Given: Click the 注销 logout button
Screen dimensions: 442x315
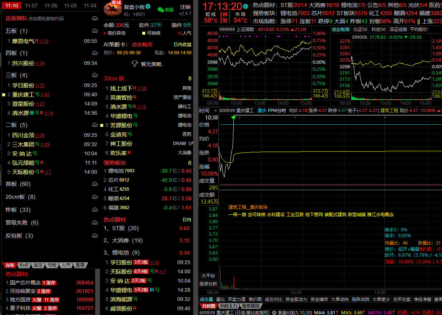Looking at the screenshot, I should (x=185, y=7).
